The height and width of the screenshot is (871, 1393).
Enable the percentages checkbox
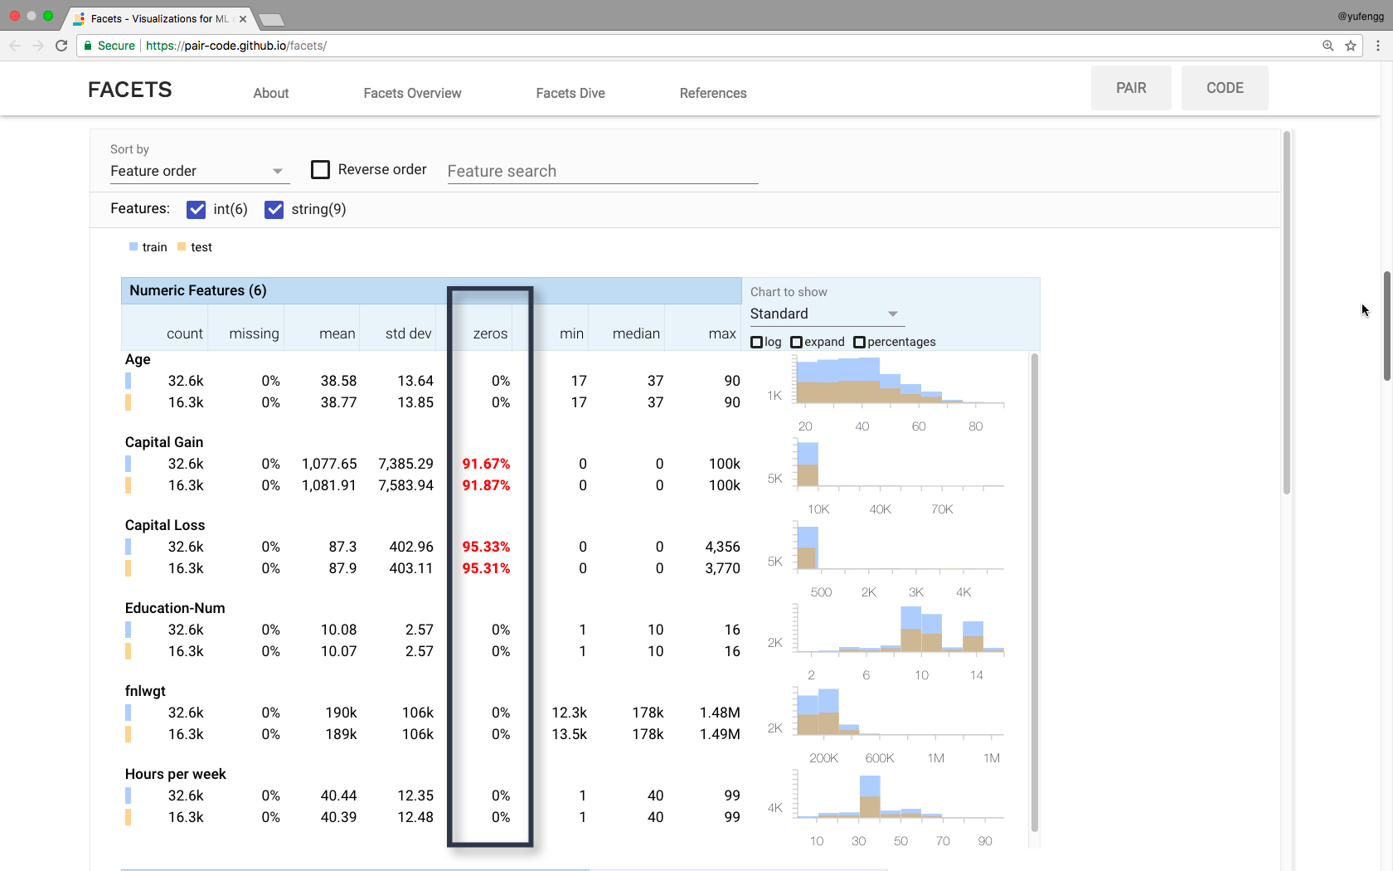click(859, 341)
